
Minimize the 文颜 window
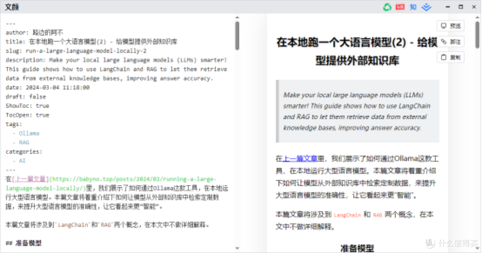[448, 7]
